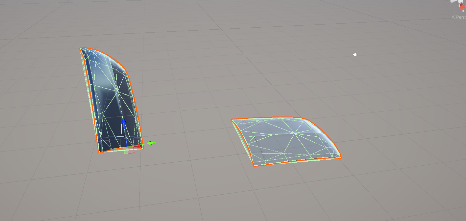Click the green Y-axis move gizmo arrow
The width and height of the screenshot is (466, 221).
coord(151,143)
